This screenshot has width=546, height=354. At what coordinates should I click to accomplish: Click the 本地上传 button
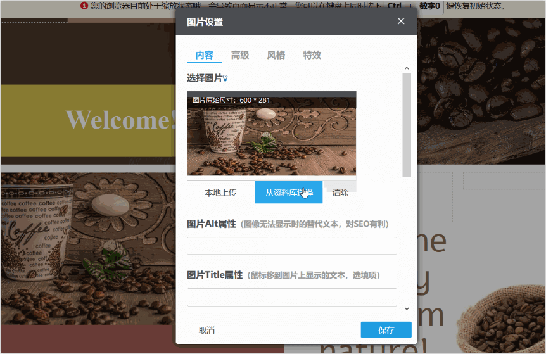pos(220,193)
